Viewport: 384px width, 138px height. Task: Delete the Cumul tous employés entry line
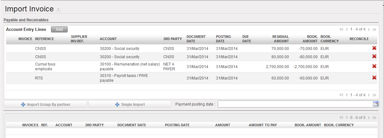[x=374, y=66]
